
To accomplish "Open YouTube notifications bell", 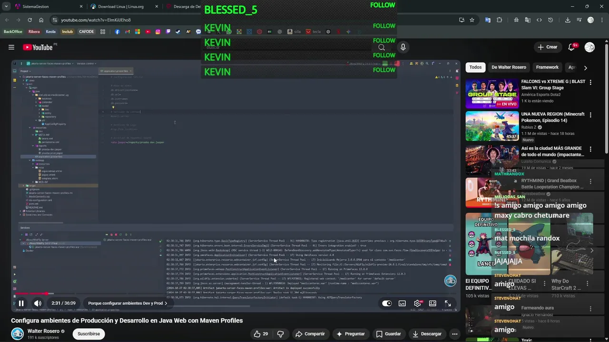I will pos(572,47).
